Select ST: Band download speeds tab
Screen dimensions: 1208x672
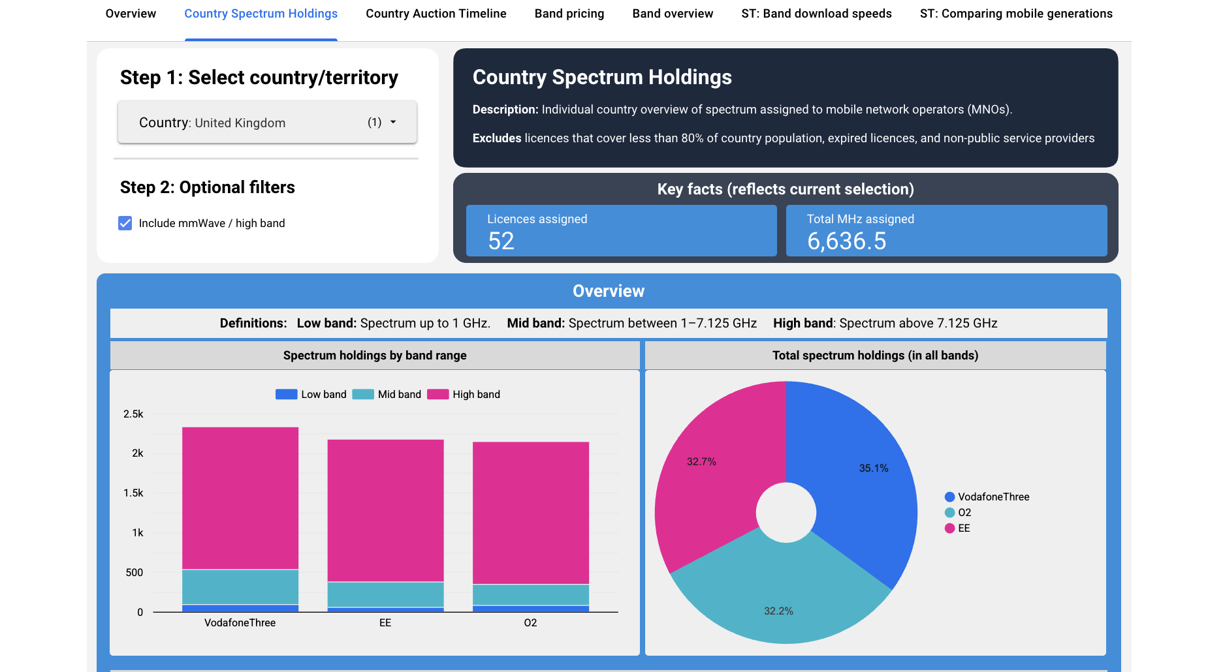point(816,14)
